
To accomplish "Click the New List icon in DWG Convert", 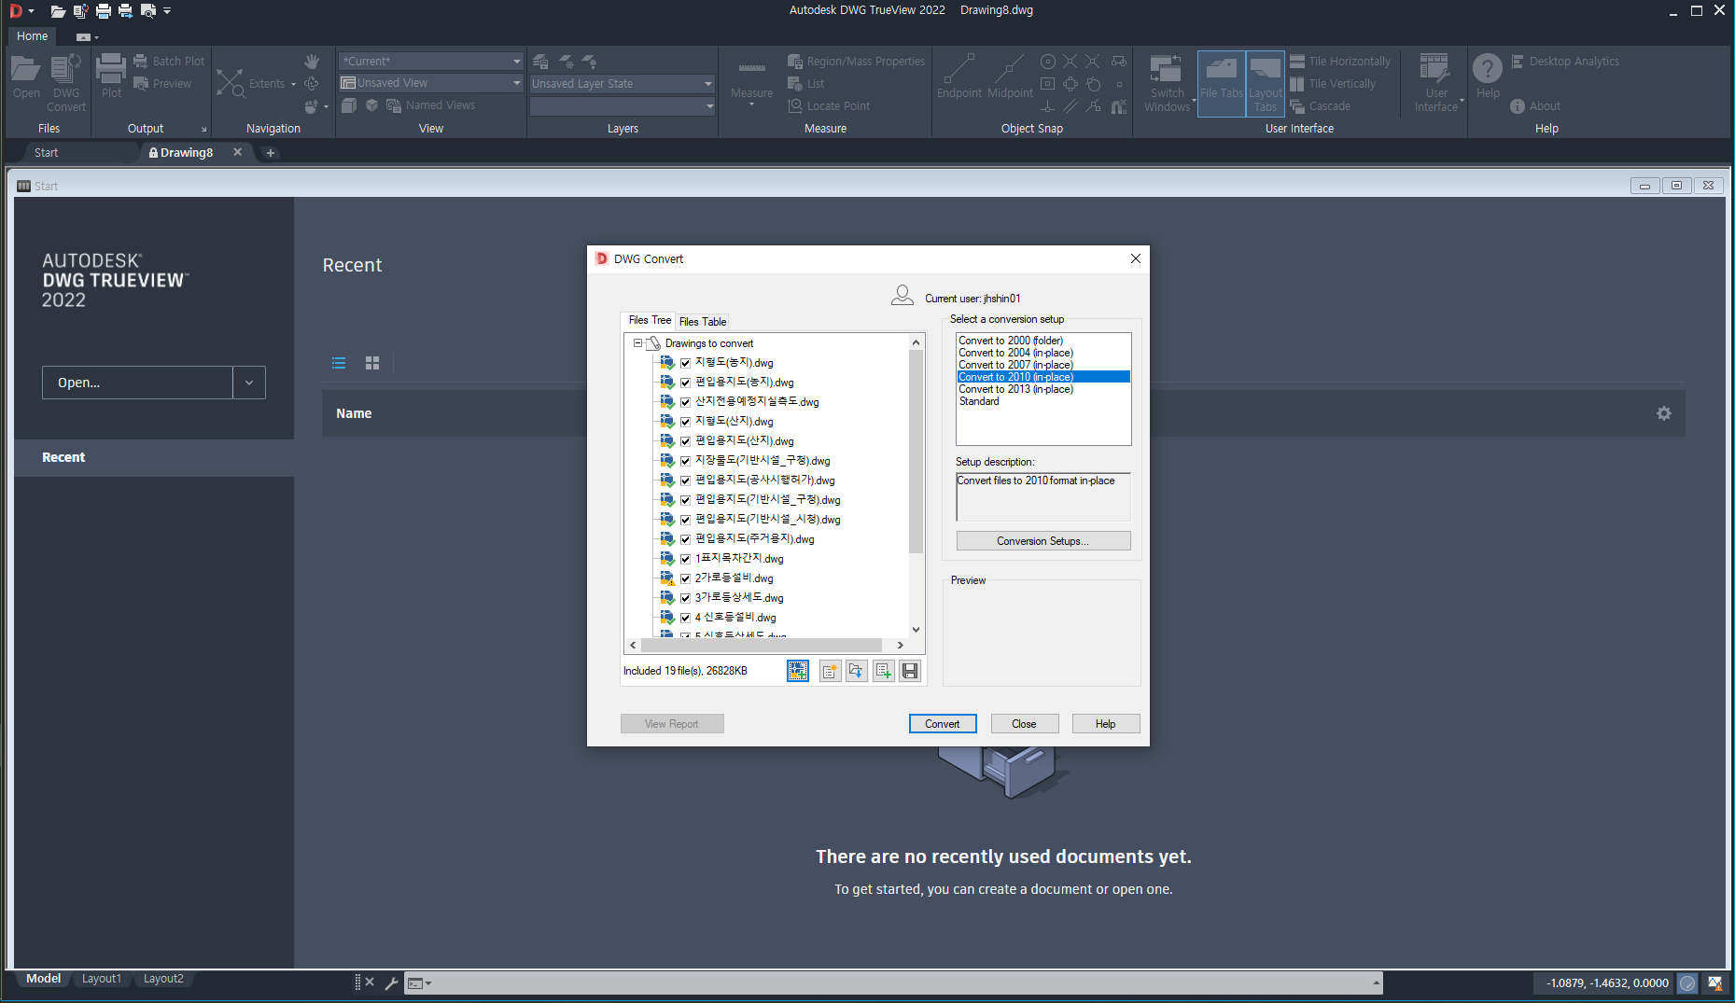I will pyautogui.click(x=830, y=671).
